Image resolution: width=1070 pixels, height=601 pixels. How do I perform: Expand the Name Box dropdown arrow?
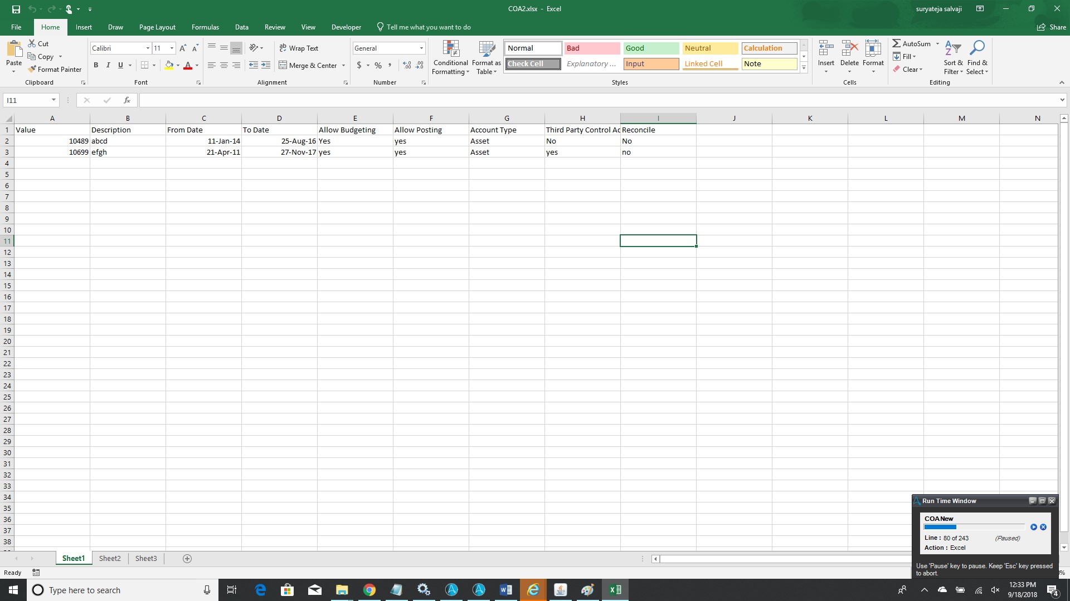point(53,100)
